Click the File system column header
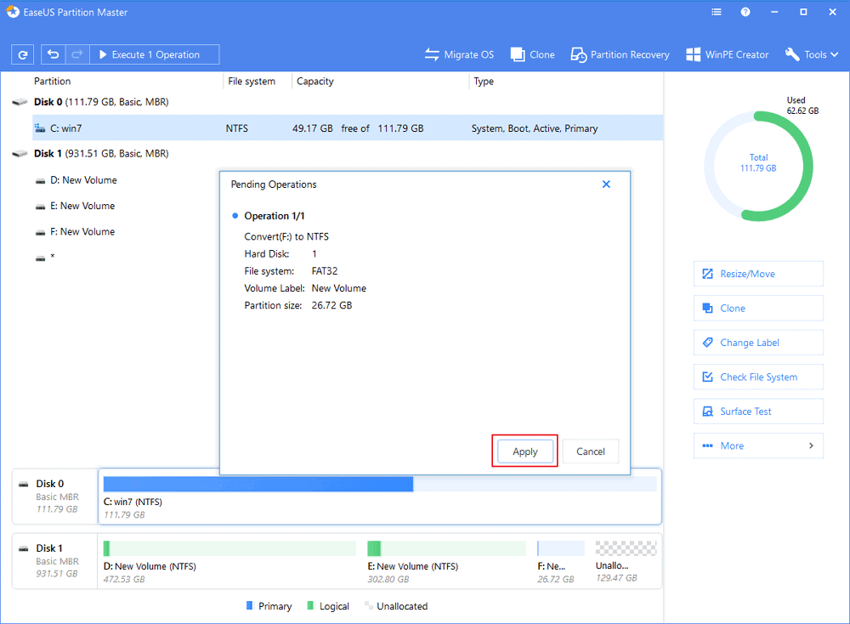Image resolution: width=850 pixels, height=624 pixels. pos(252,82)
